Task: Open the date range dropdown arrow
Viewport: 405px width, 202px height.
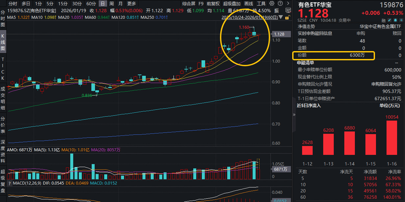Action: (281, 17)
